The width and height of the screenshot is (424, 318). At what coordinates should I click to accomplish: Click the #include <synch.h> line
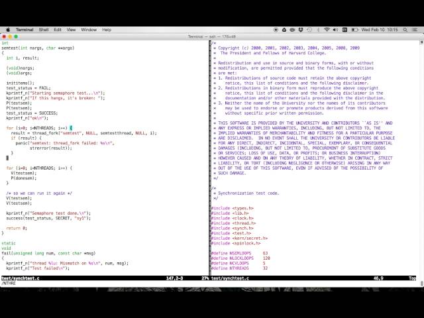click(233, 228)
